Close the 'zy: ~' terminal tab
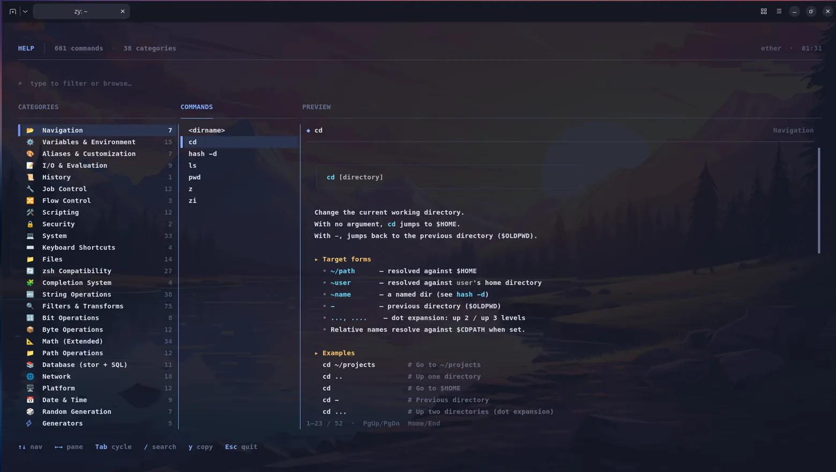This screenshot has height=472, width=836. click(x=123, y=11)
